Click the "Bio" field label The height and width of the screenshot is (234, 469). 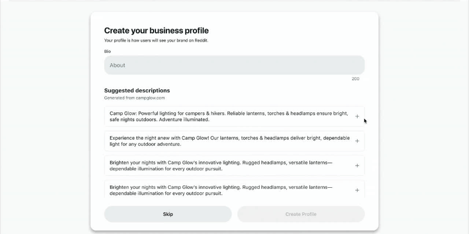(107, 51)
